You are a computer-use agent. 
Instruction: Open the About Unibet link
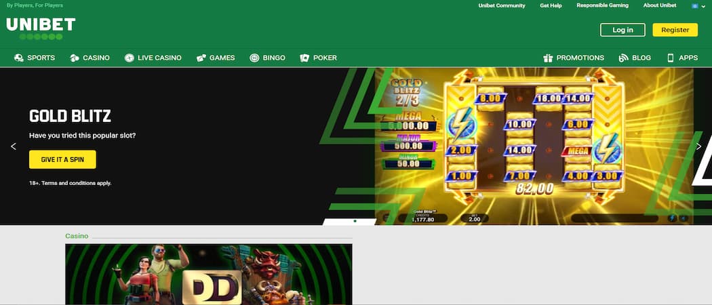pyautogui.click(x=660, y=5)
